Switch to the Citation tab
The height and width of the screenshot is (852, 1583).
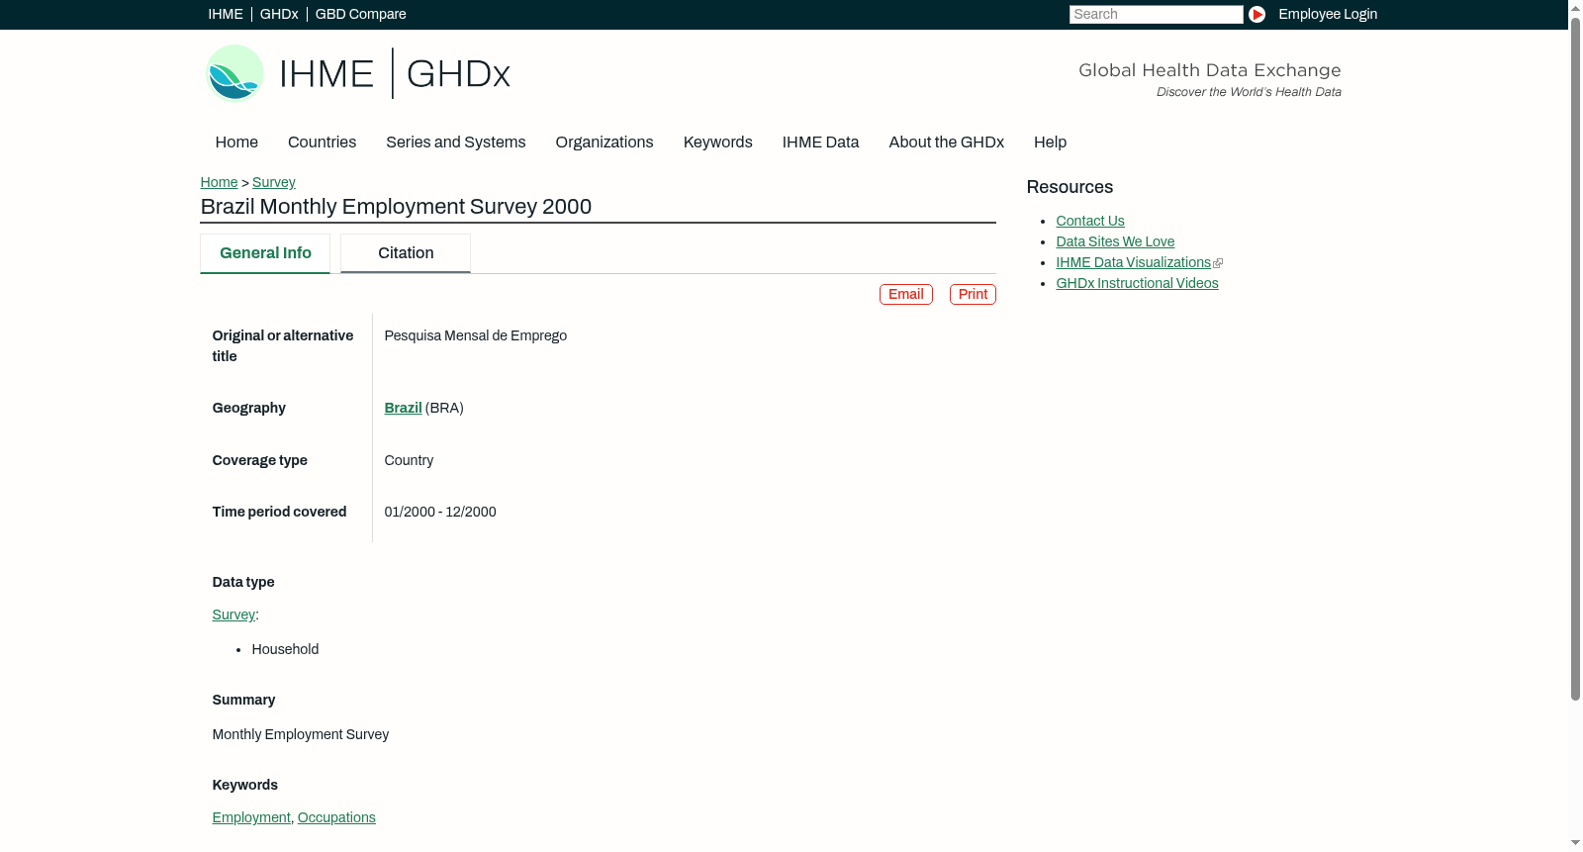click(x=406, y=253)
